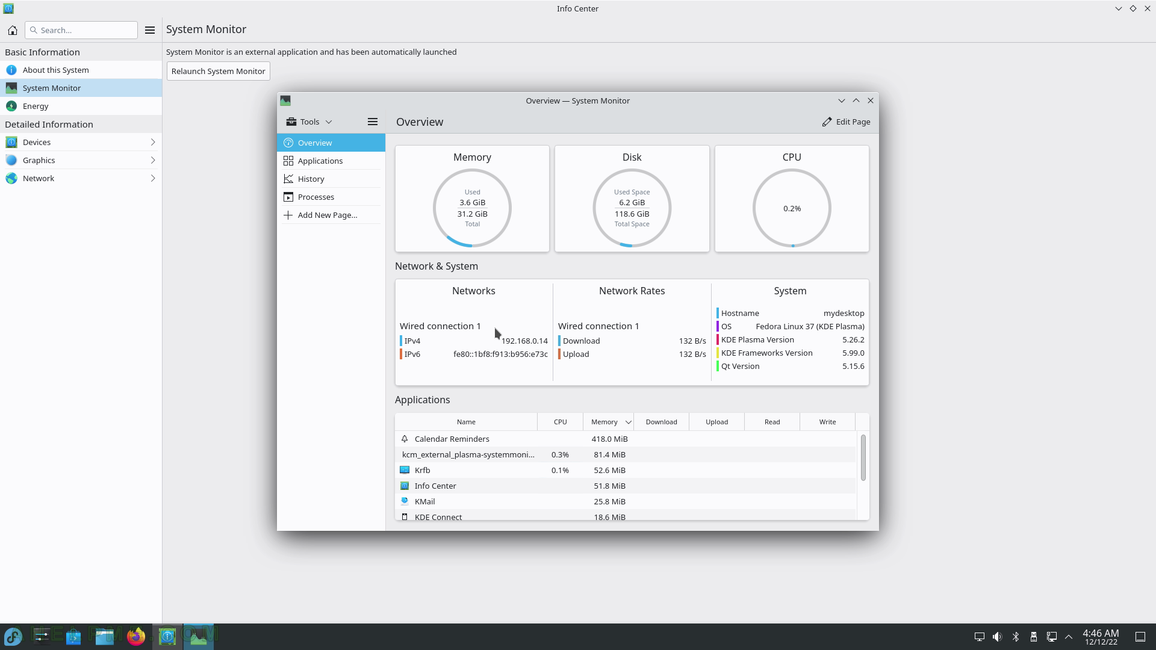Open Bluetooth tray icon
The image size is (1156, 650).
pos(1016,637)
